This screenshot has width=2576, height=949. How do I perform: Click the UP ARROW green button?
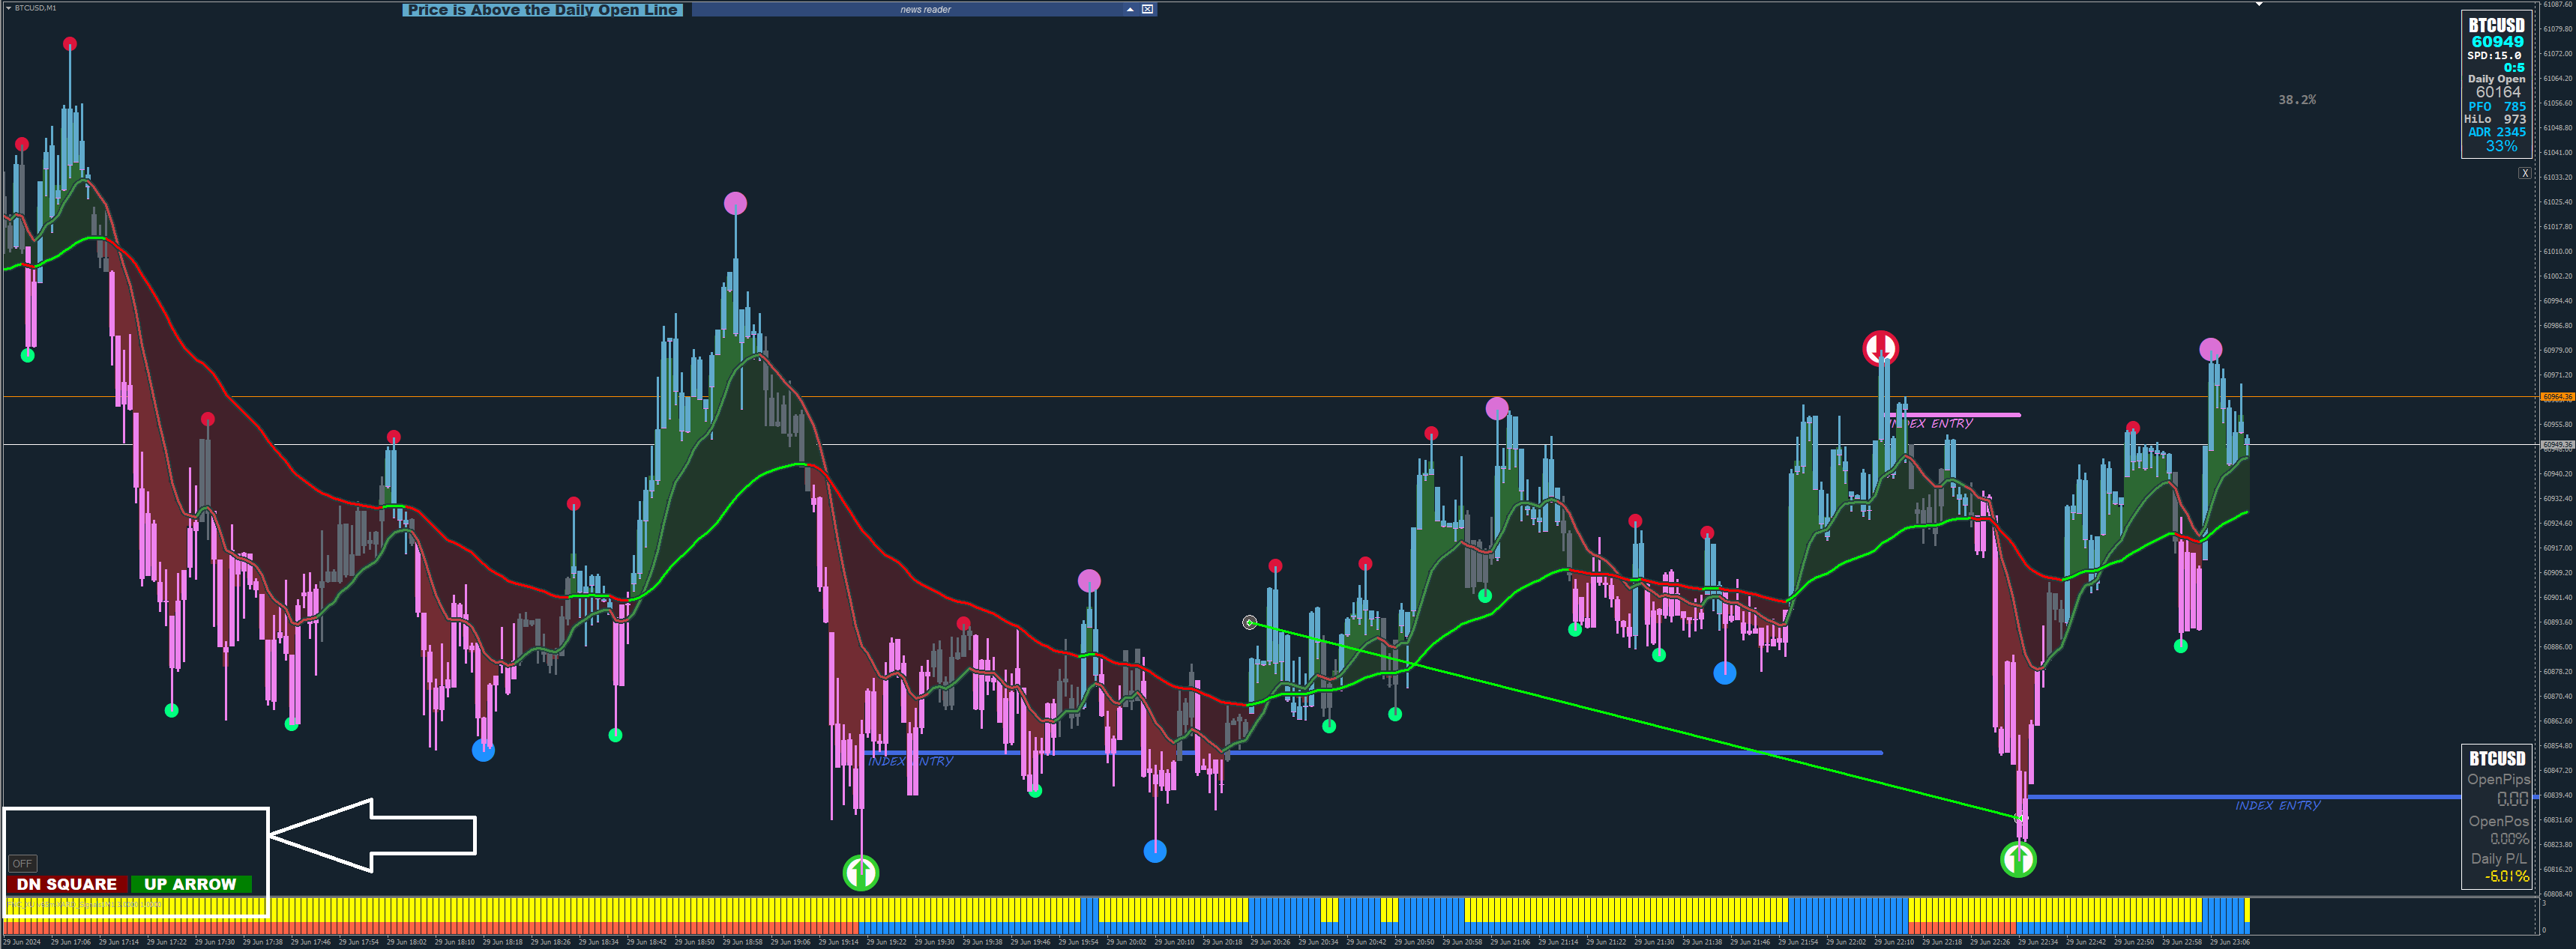pos(190,884)
